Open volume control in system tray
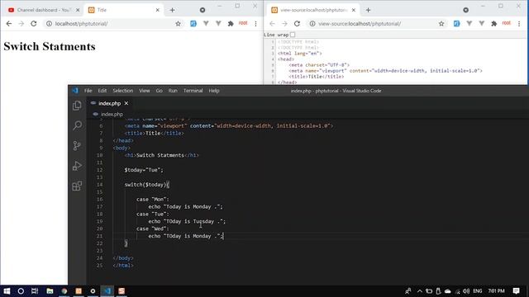The image size is (529, 297). click(x=466, y=291)
